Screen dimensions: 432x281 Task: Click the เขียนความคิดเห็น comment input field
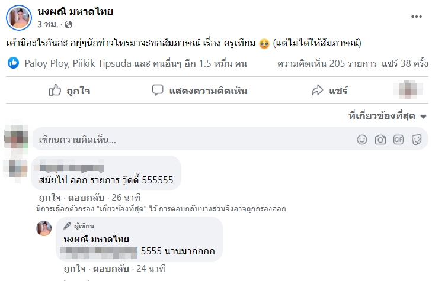190,140
